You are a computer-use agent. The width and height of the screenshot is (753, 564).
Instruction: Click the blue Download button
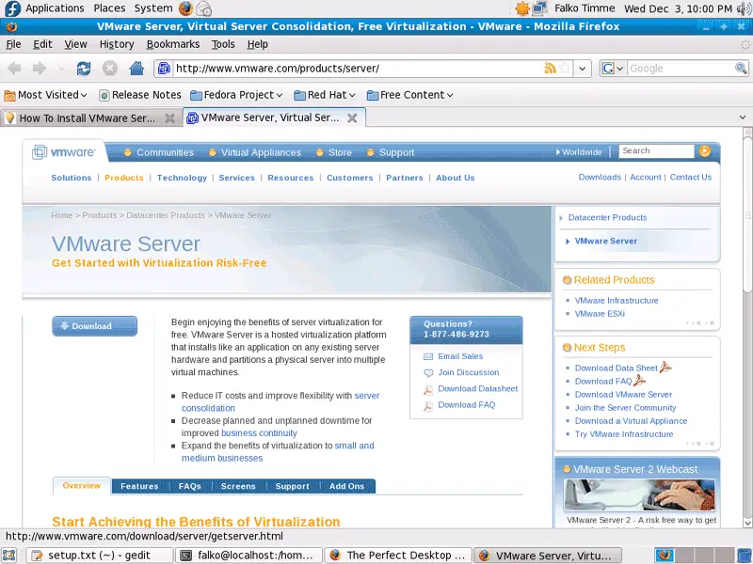point(95,326)
